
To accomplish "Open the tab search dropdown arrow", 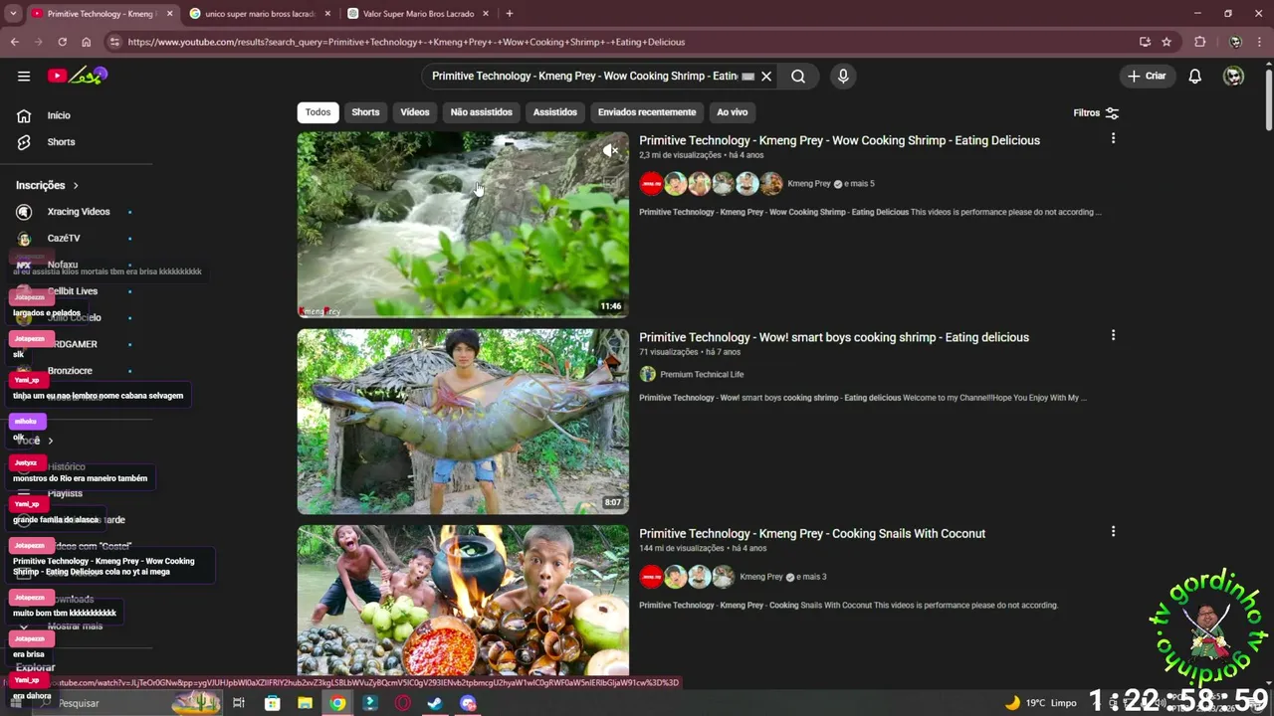I will (x=13, y=14).
